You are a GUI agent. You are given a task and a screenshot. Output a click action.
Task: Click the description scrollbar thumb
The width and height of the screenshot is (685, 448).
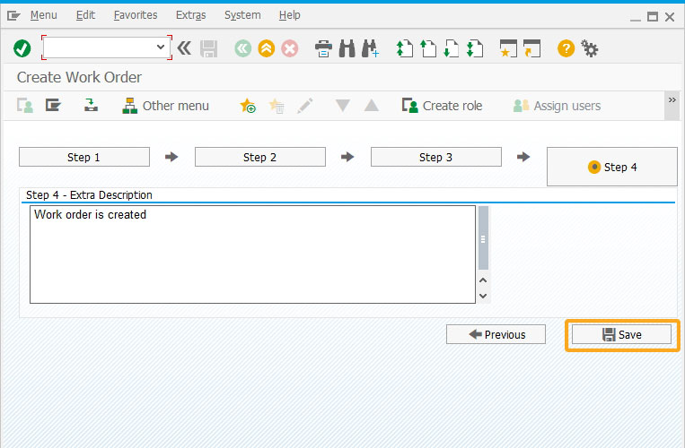point(483,238)
